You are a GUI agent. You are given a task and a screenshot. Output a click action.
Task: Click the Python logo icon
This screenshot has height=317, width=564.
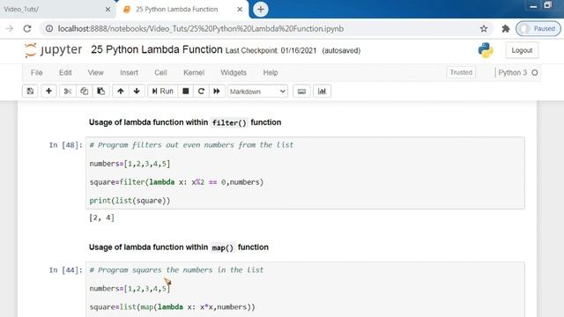click(486, 50)
